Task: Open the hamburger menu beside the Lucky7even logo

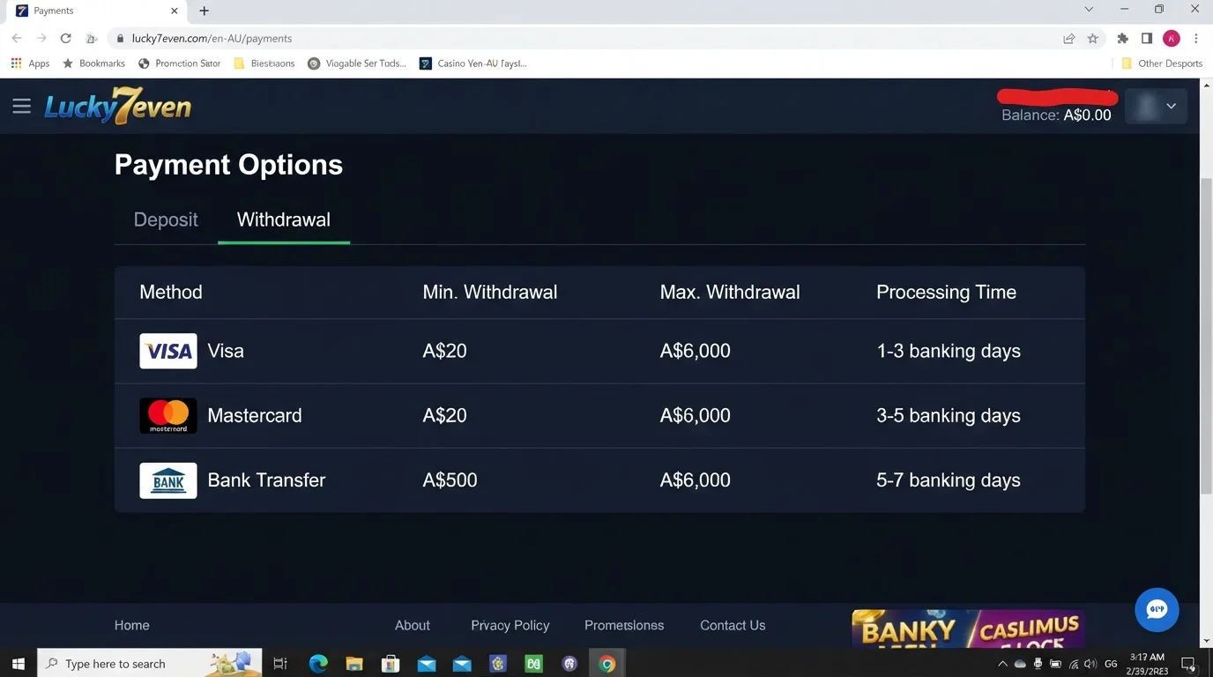Action: point(22,106)
